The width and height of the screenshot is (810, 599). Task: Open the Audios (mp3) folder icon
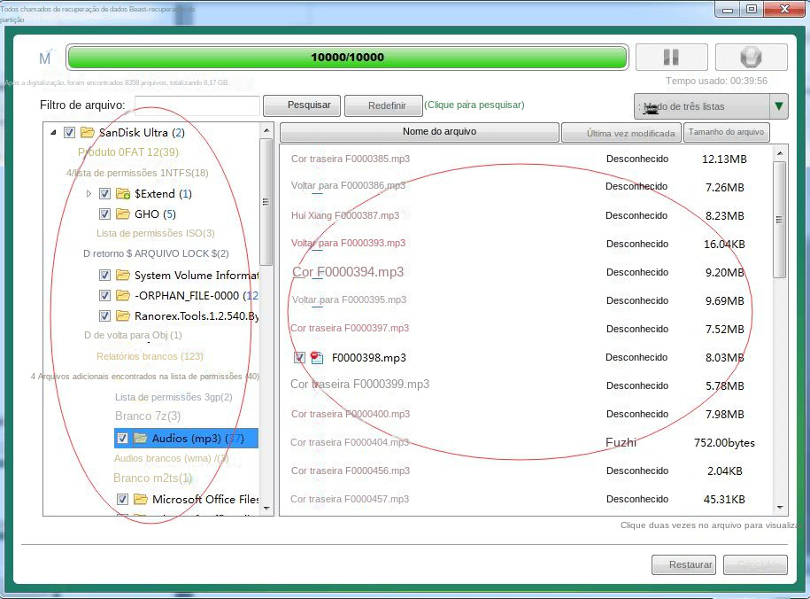142,438
